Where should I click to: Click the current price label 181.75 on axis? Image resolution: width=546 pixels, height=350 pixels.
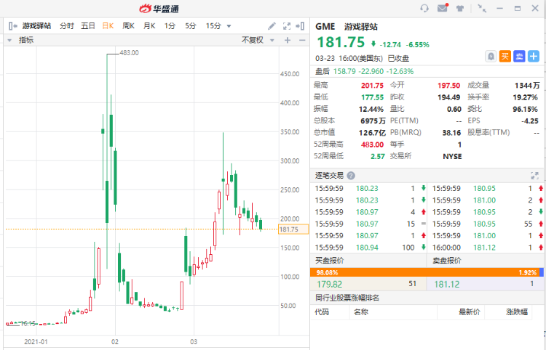[x=293, y=229]
